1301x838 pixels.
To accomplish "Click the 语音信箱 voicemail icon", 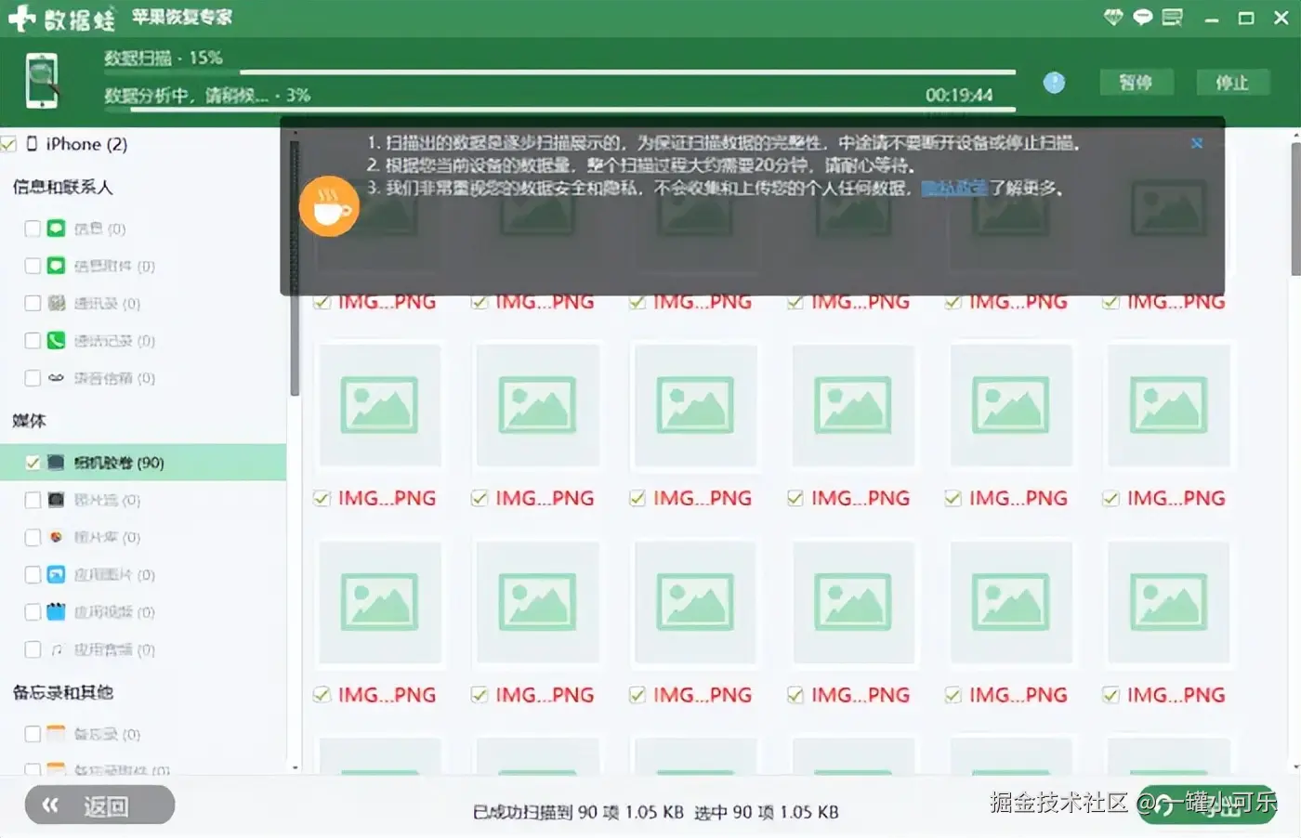I will (x=57, y=378).
